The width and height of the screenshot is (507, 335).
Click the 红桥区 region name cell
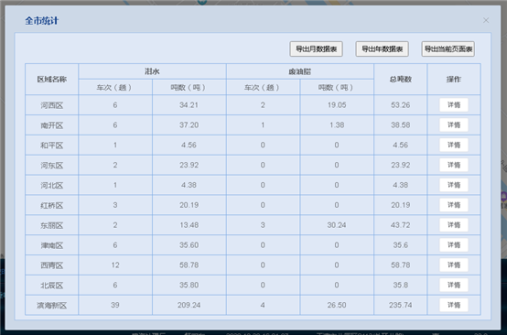click(52, 205)
